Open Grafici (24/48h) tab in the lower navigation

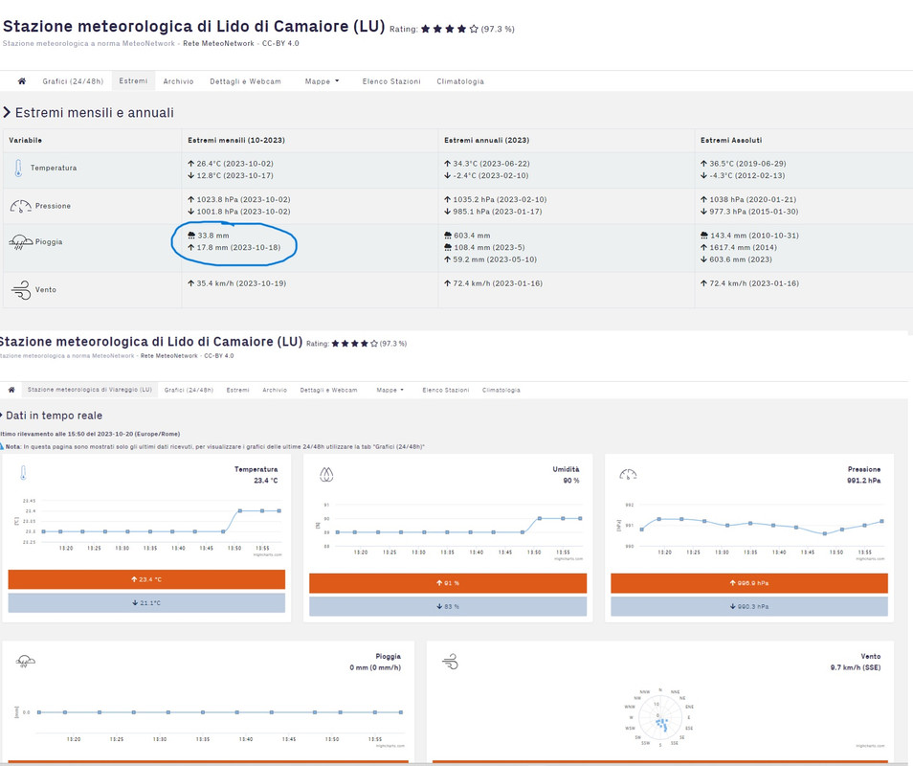189,391
